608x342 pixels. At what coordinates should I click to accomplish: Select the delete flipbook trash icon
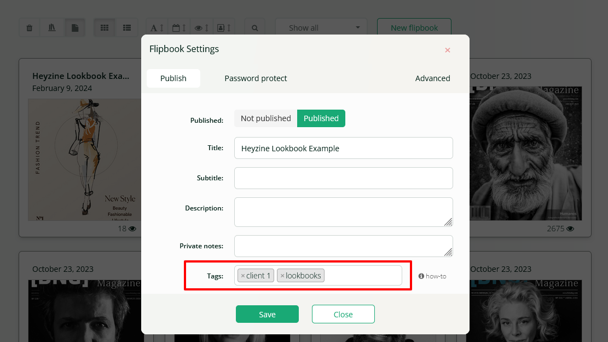pyautogui.click(x=29, y=27)
